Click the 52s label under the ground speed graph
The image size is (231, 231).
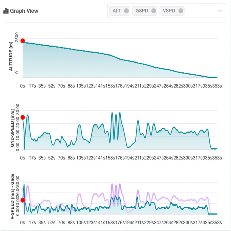tap(52, 158)
